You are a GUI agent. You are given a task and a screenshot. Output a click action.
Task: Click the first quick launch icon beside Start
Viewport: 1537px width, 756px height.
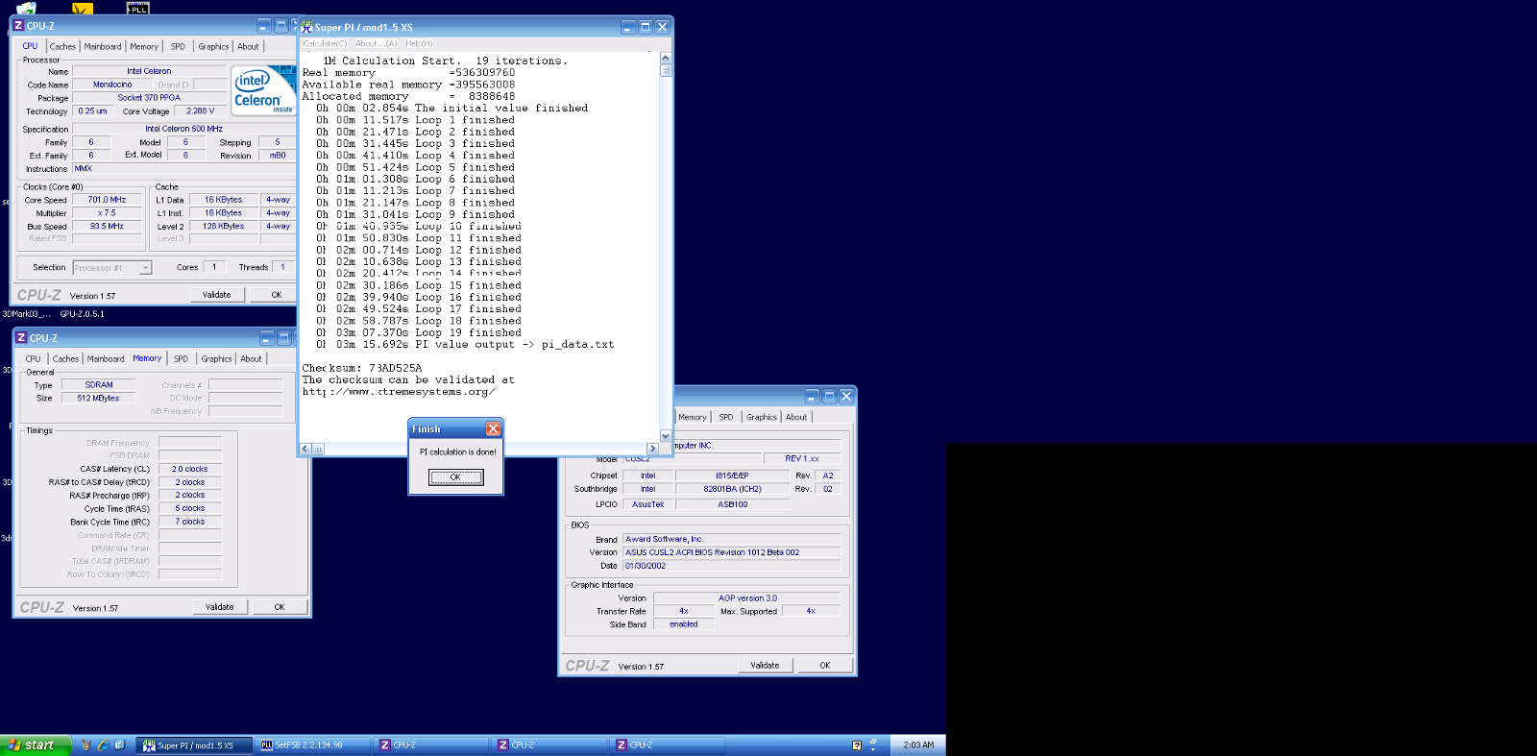pyautogui.click(x=85, y=745)
